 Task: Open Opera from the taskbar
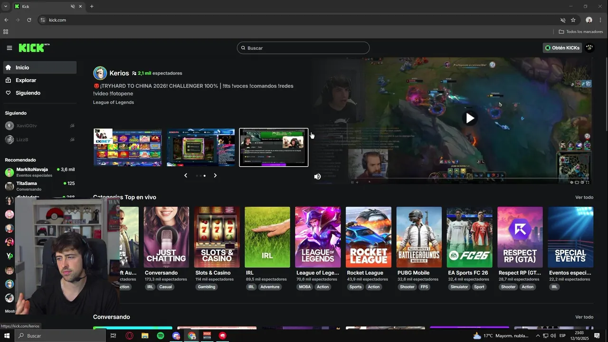tap(129, 336)
